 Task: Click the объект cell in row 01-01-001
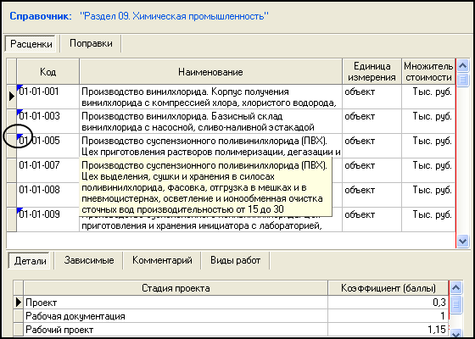point(372,97)
